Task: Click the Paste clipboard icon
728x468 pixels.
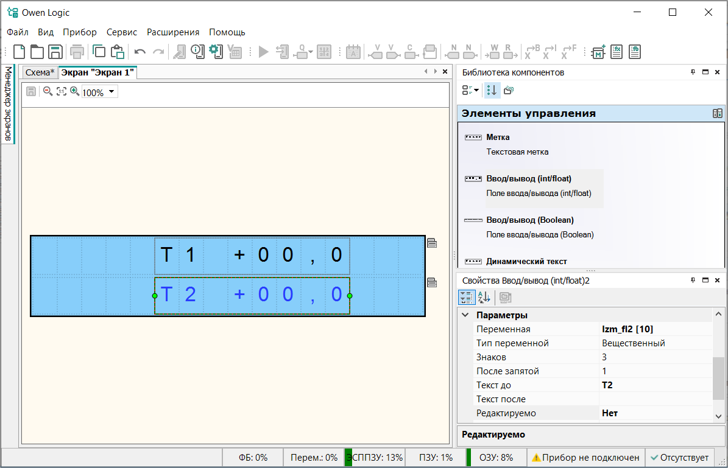Action: pyautogui.click(x=117, y=52)
